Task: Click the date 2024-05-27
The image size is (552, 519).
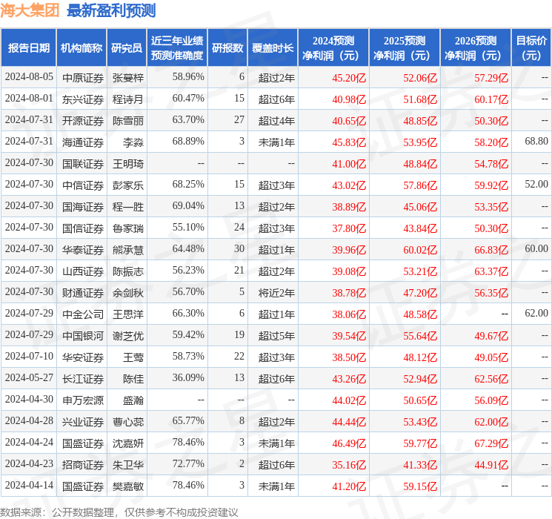Action: coord(29,377)
